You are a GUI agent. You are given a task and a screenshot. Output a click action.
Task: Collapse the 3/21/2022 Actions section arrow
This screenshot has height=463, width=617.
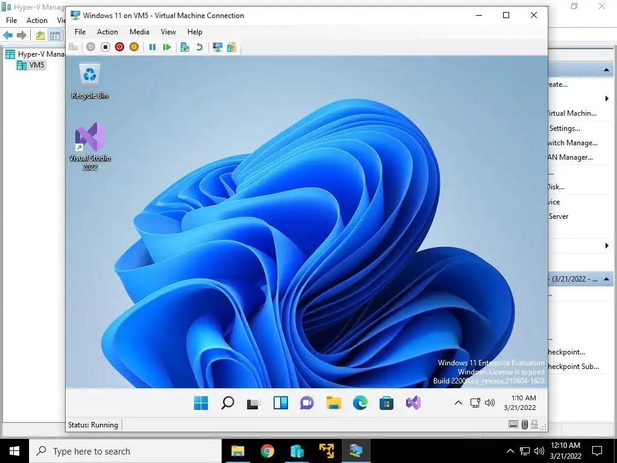pyautogui.click(x=606, y=279)
